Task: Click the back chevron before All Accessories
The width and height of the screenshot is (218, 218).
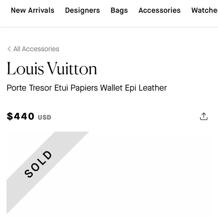Action: click(9, 49)
